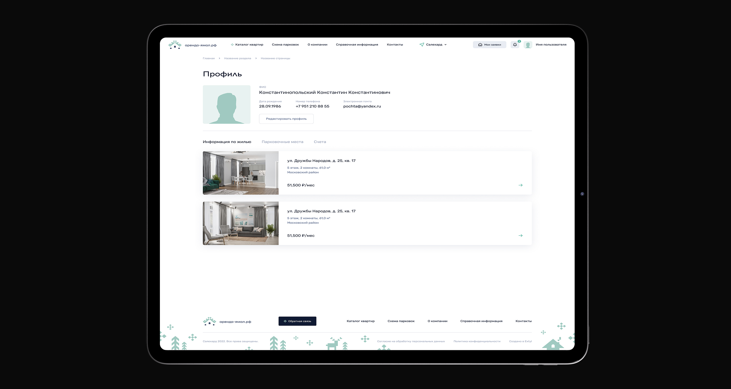Switch to the Счета tab

[320, 142]
